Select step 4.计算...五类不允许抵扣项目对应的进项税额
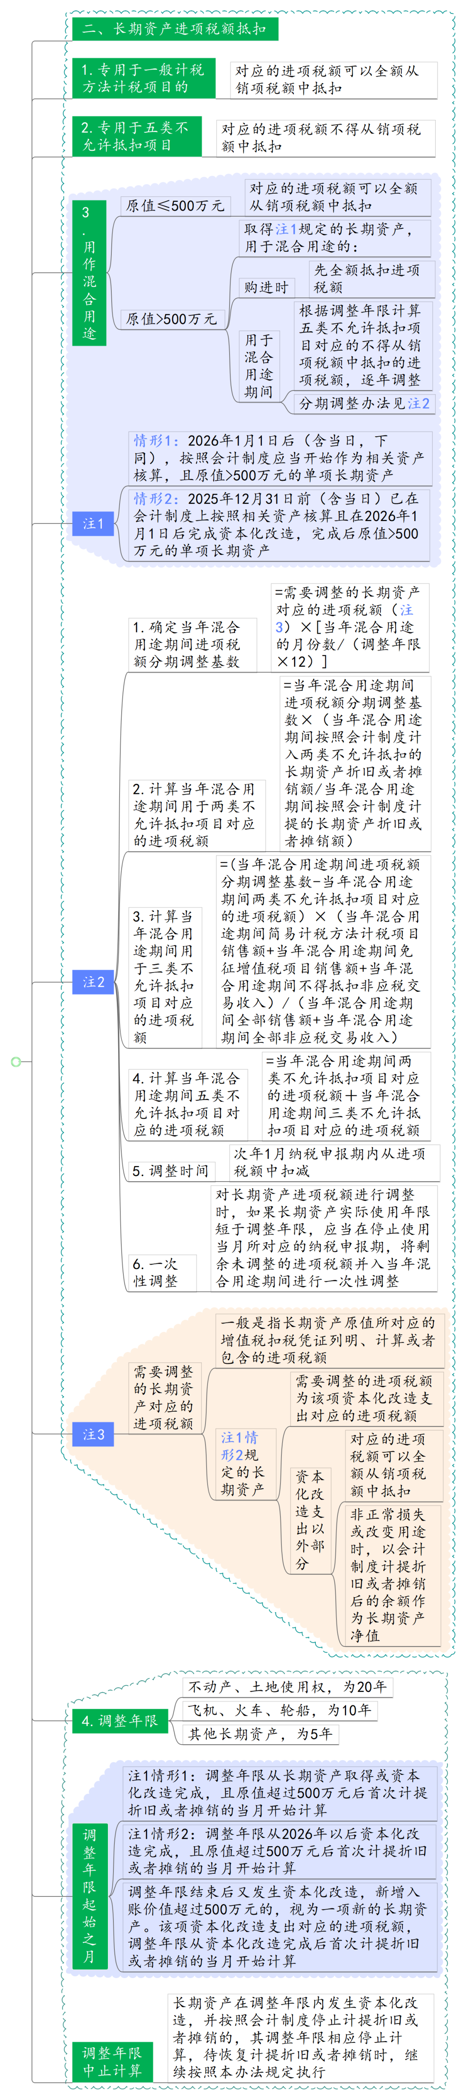466x2100 pixels. 188,1104
